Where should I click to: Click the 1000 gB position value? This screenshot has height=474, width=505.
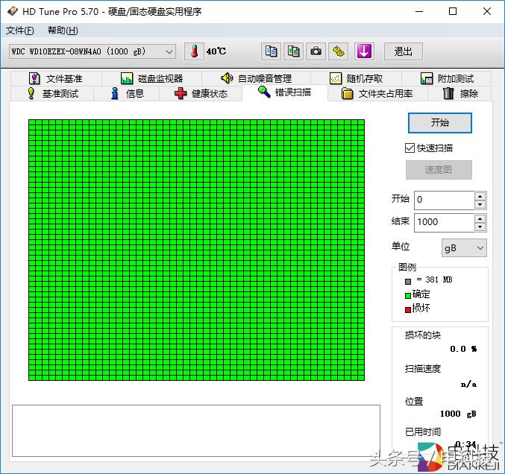(x=458, y=414)
